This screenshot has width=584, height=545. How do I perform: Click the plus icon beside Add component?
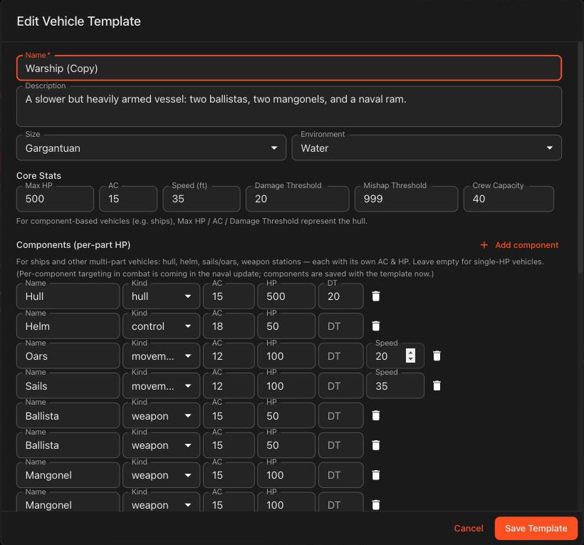484,245
